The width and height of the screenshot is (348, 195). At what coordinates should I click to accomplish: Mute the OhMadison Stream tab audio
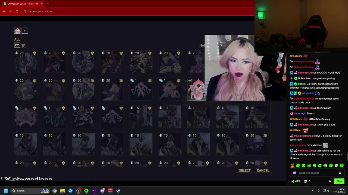pos(37,4)
